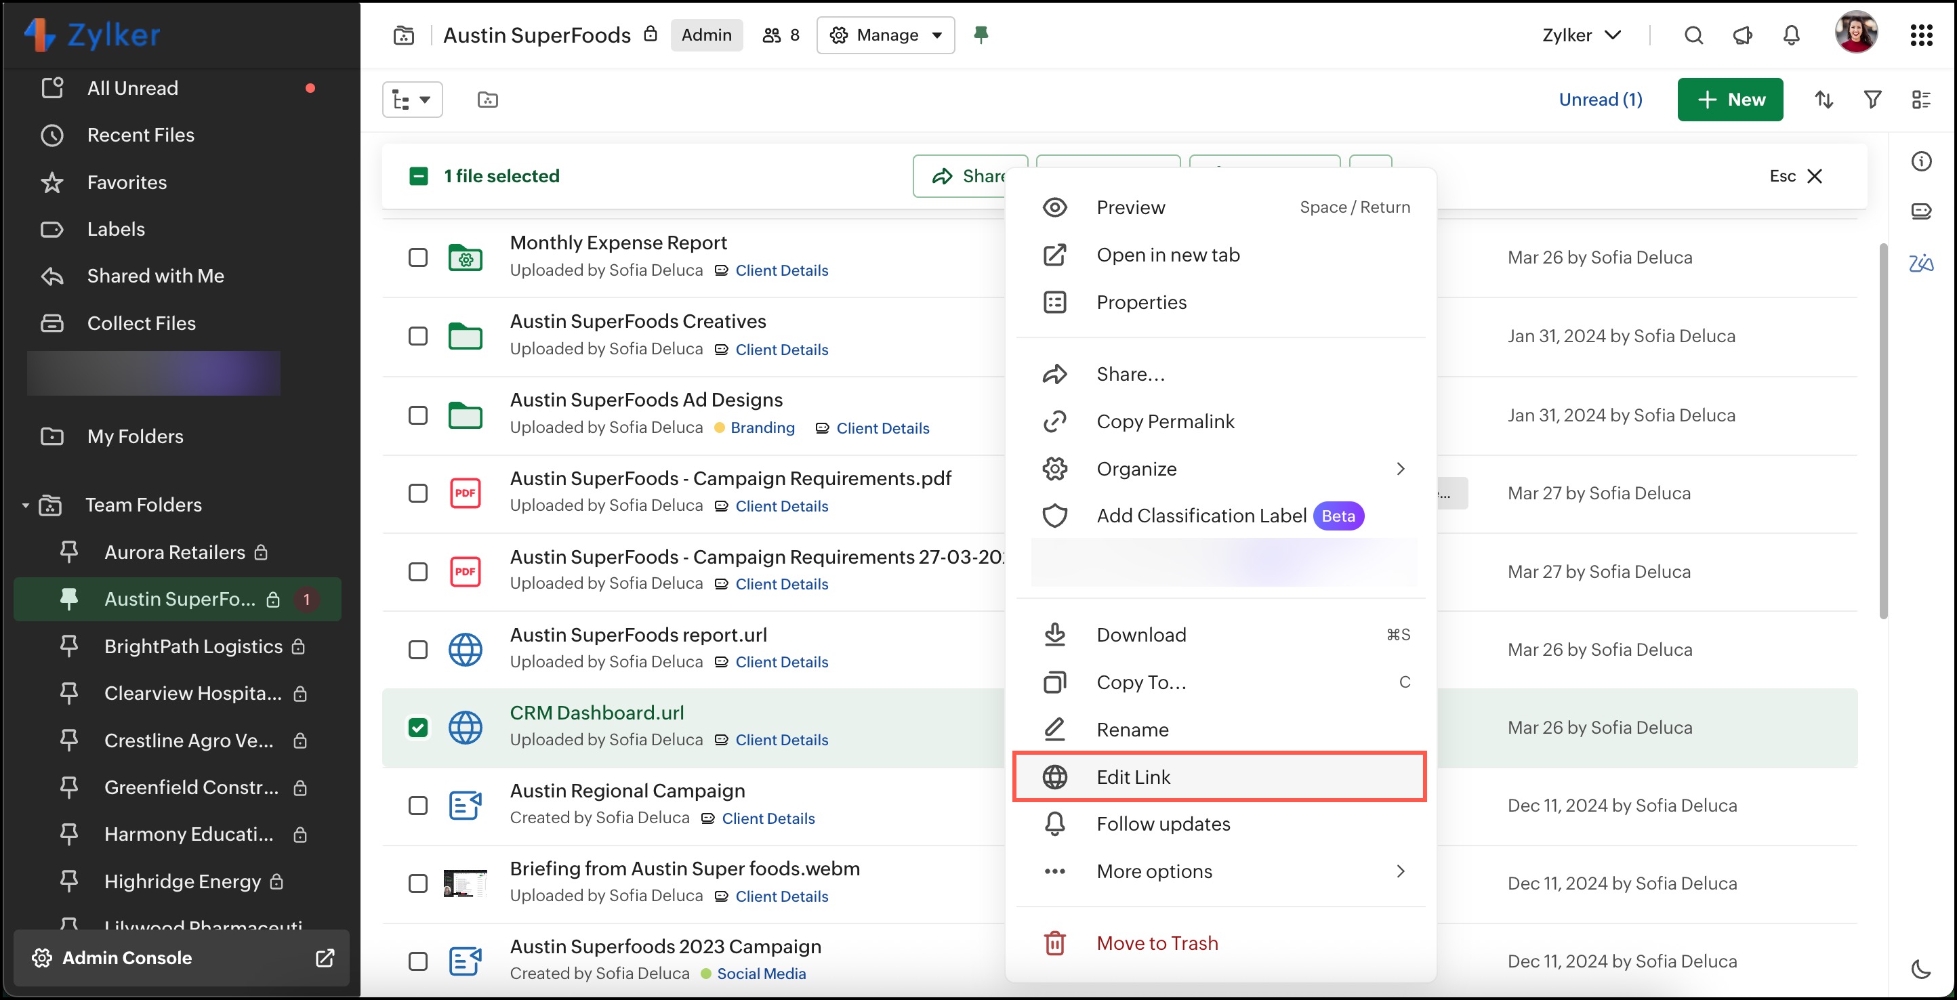Check the Monthly Expense Report checkbox
This screenshot has height=1000, width=1957.
click(x=418, y=257)
